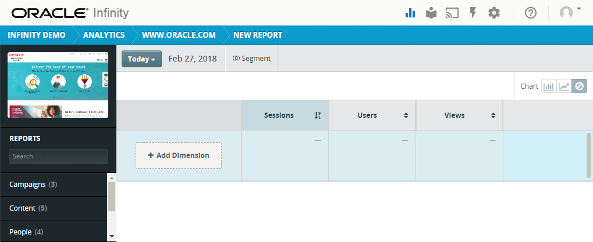Go to WWW.ORACLE.COM breadcrumb
The image size is (593, 242).
pos(179,35)
